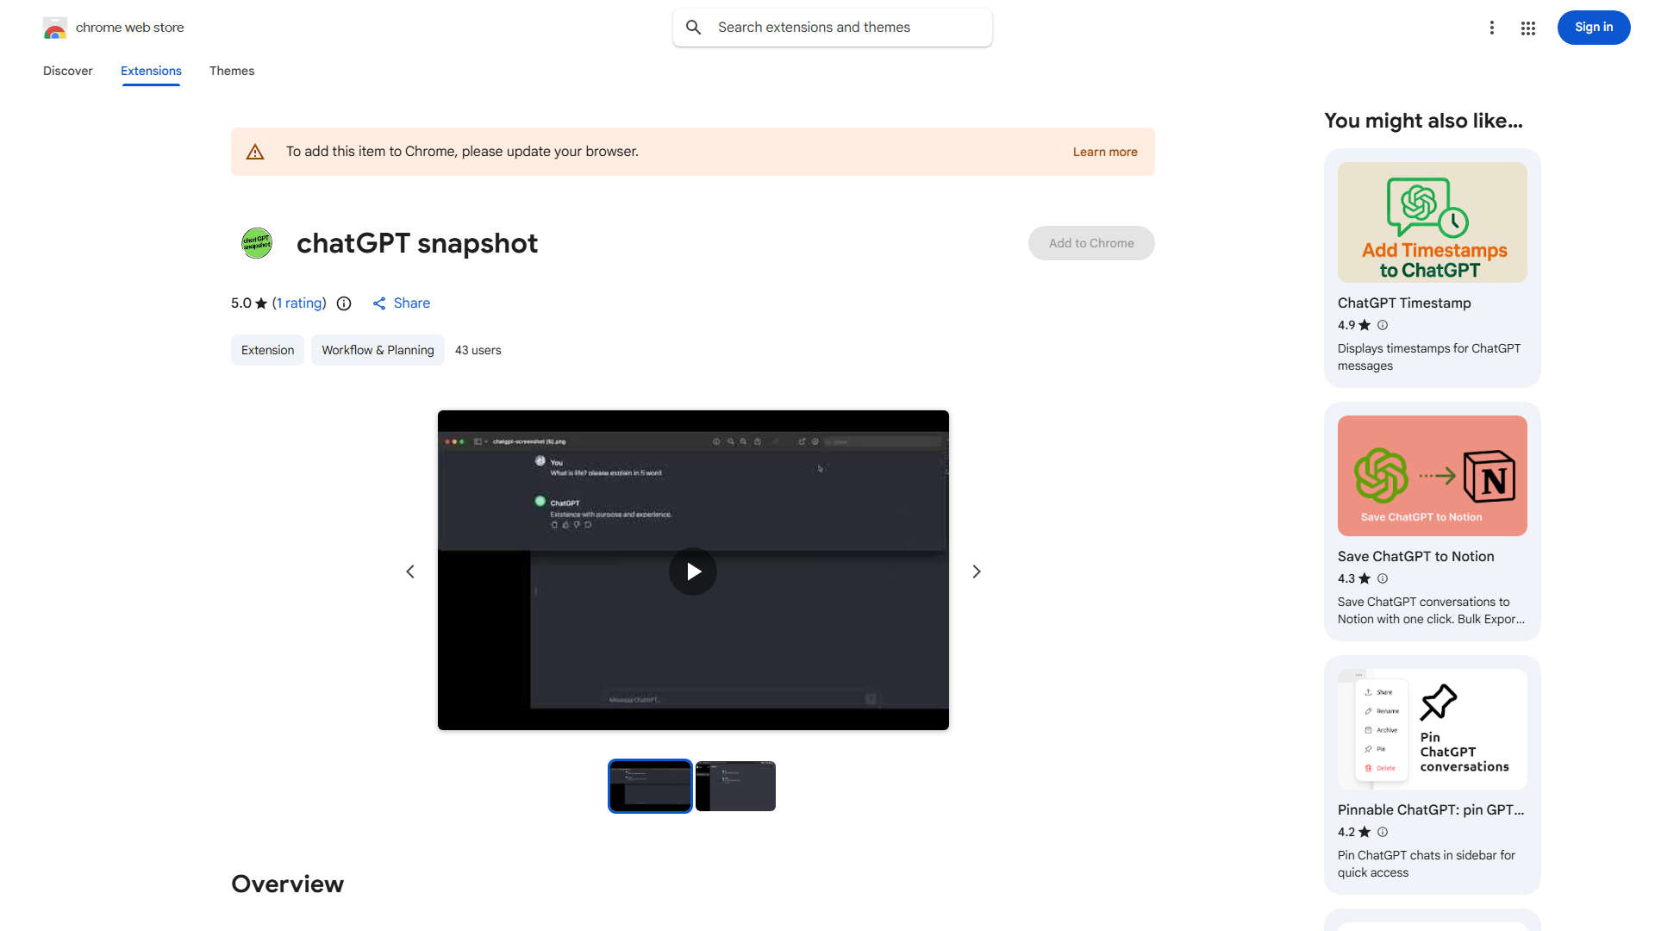This screenshot has height=931, width=1655.
Task: Click Sign in
Action: coord(1593,27)
